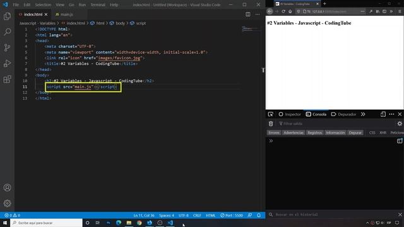Split the editor to the right

(248, 15)
